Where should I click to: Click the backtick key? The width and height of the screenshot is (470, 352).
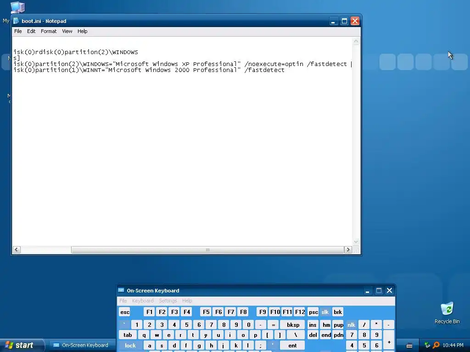(x=124, y=325)
